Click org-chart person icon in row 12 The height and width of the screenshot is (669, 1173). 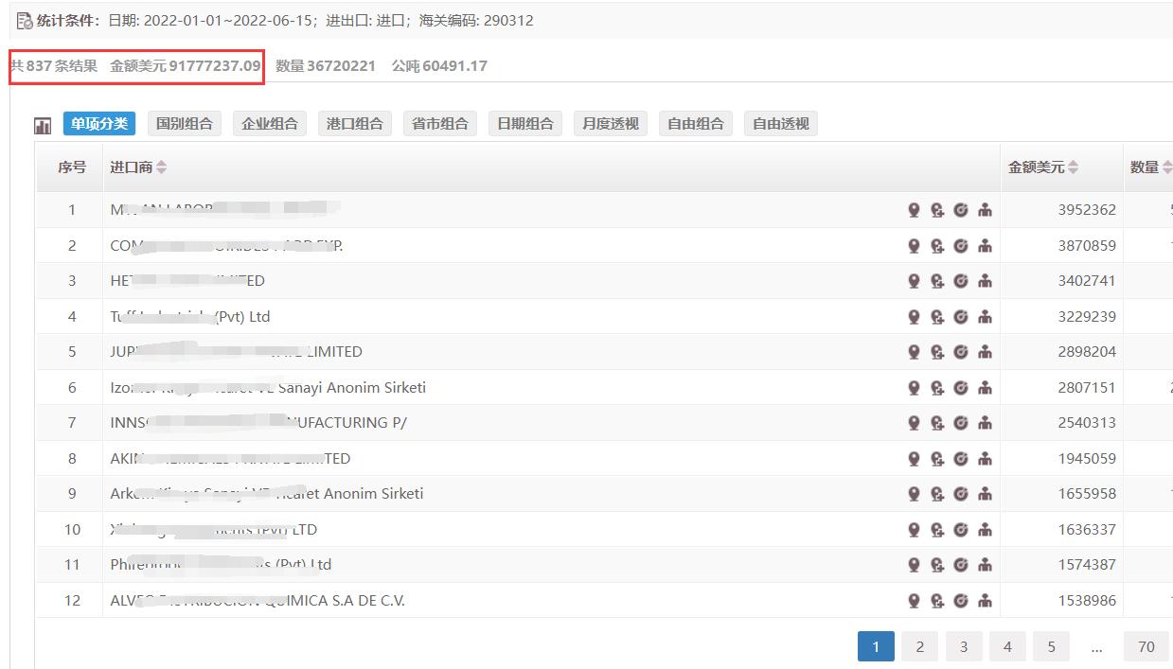(x=985, y=601)
